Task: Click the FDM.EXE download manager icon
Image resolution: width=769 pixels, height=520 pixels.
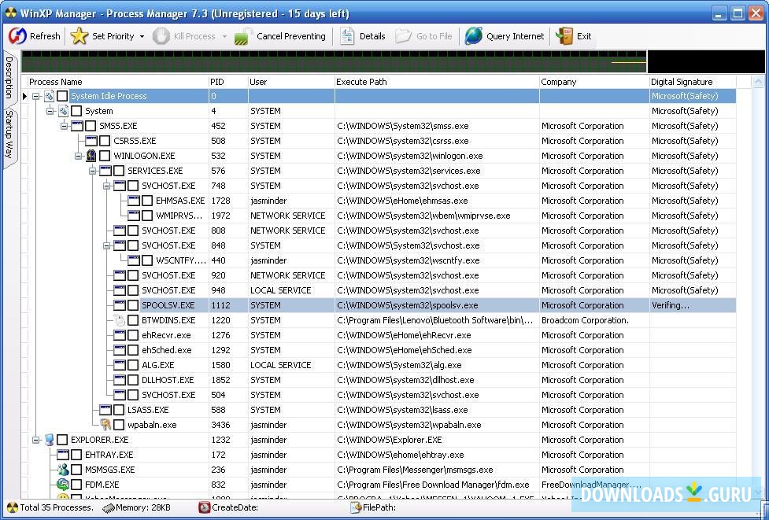Action: coord(63,485)
